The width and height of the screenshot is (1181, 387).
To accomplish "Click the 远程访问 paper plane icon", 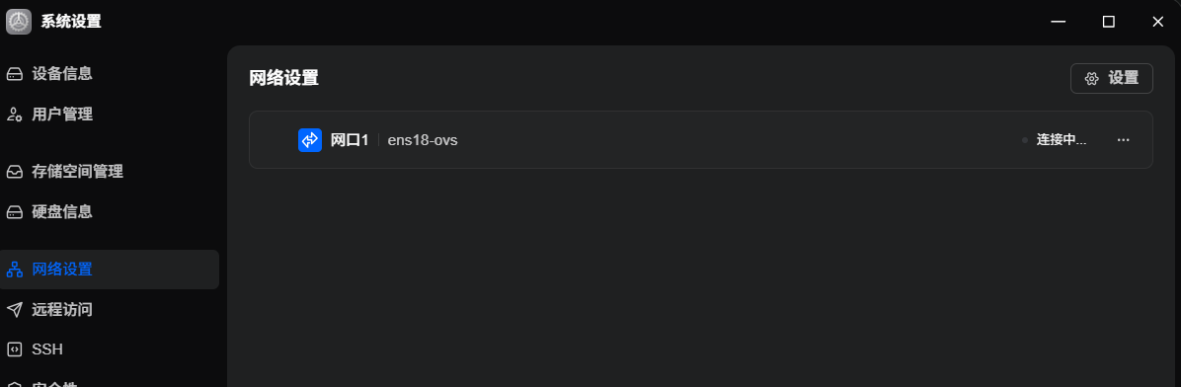I will 14,309.
